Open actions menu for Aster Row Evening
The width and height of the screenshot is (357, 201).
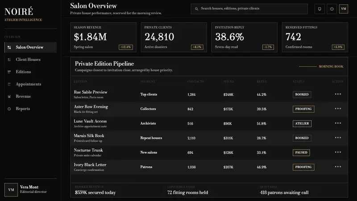click(338, 109)
